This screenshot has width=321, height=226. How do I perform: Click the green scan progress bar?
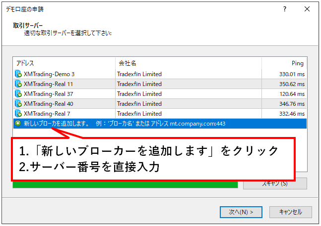tap(125, 184)
